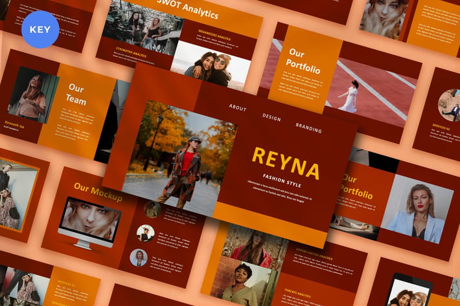Click the tablet mockup on the bottom-right slide

pos(409,290)
